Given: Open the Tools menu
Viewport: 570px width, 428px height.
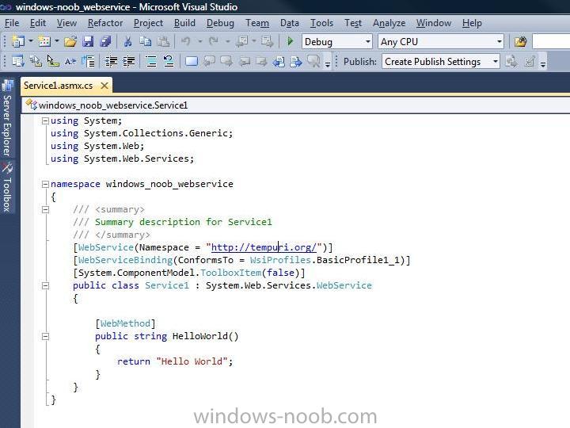Looking at the screenshot, I should point(321,23).
